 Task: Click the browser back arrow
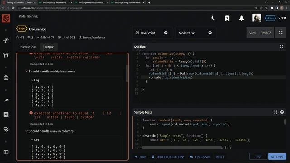click(3, 8)
